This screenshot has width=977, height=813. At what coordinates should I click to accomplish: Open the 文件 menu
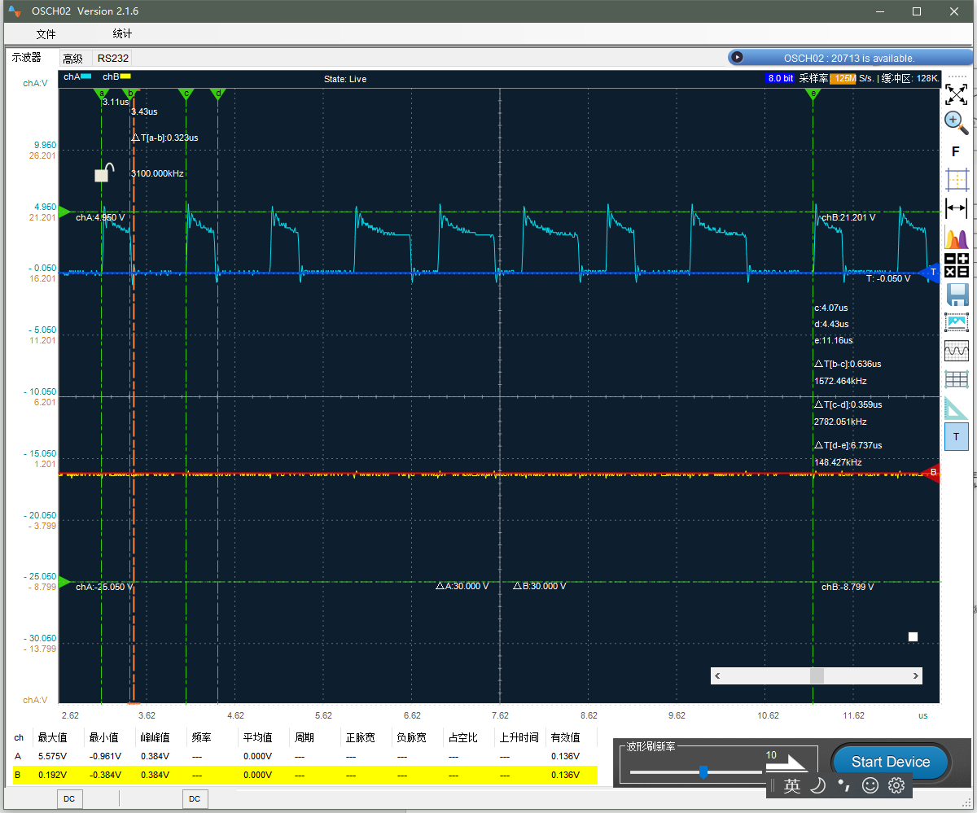pos(46,34)
